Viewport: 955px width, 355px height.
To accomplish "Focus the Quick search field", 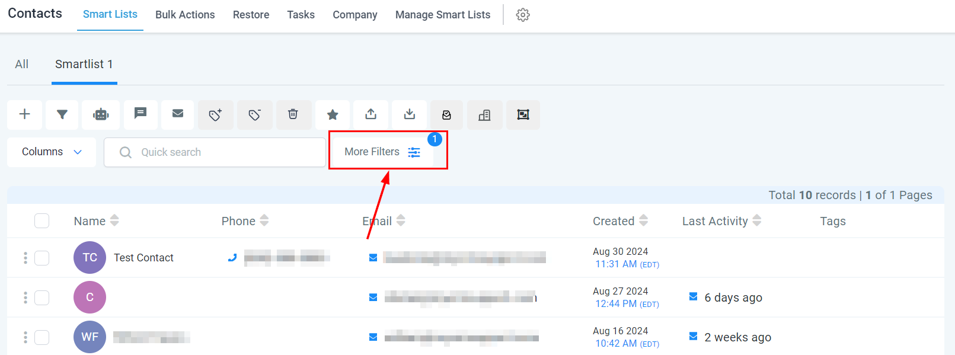I will [x=215, y=152].
